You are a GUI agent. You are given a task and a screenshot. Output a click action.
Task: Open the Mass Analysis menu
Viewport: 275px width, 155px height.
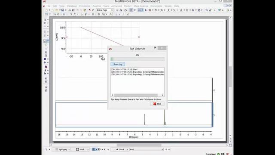pos(141,6)
